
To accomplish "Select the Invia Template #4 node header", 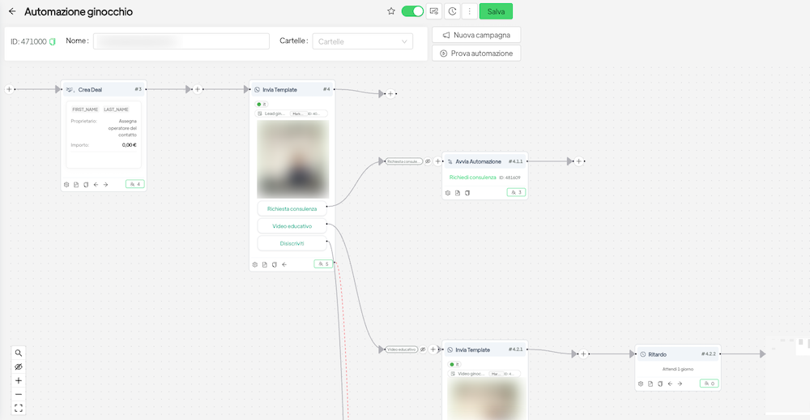I will tap(292, 89).
